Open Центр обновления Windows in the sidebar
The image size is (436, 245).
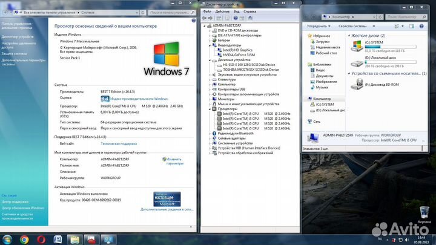coord(23,207)
